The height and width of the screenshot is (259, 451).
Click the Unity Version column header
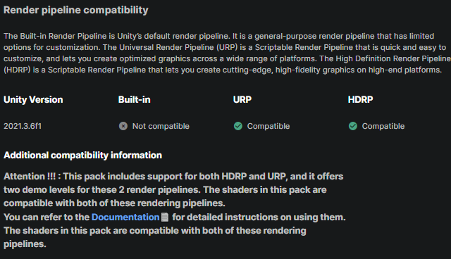(x=33, y=100)
